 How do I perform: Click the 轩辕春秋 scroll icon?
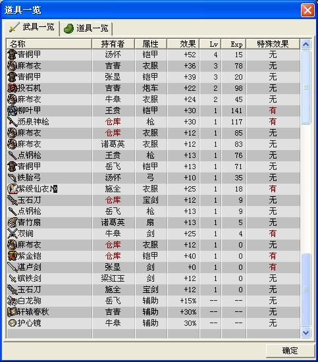click(13, 312)
